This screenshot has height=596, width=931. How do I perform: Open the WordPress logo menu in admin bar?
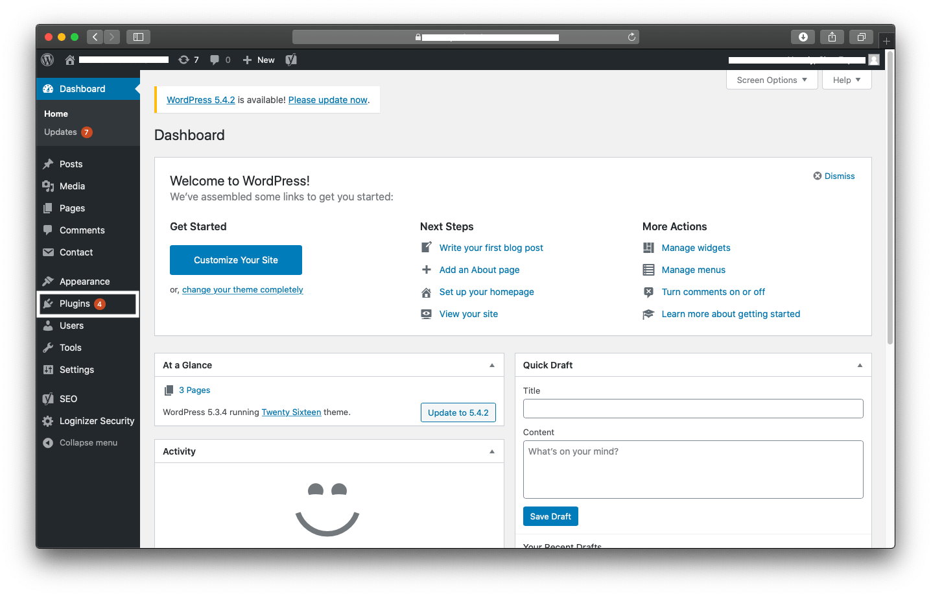(47, 60)
